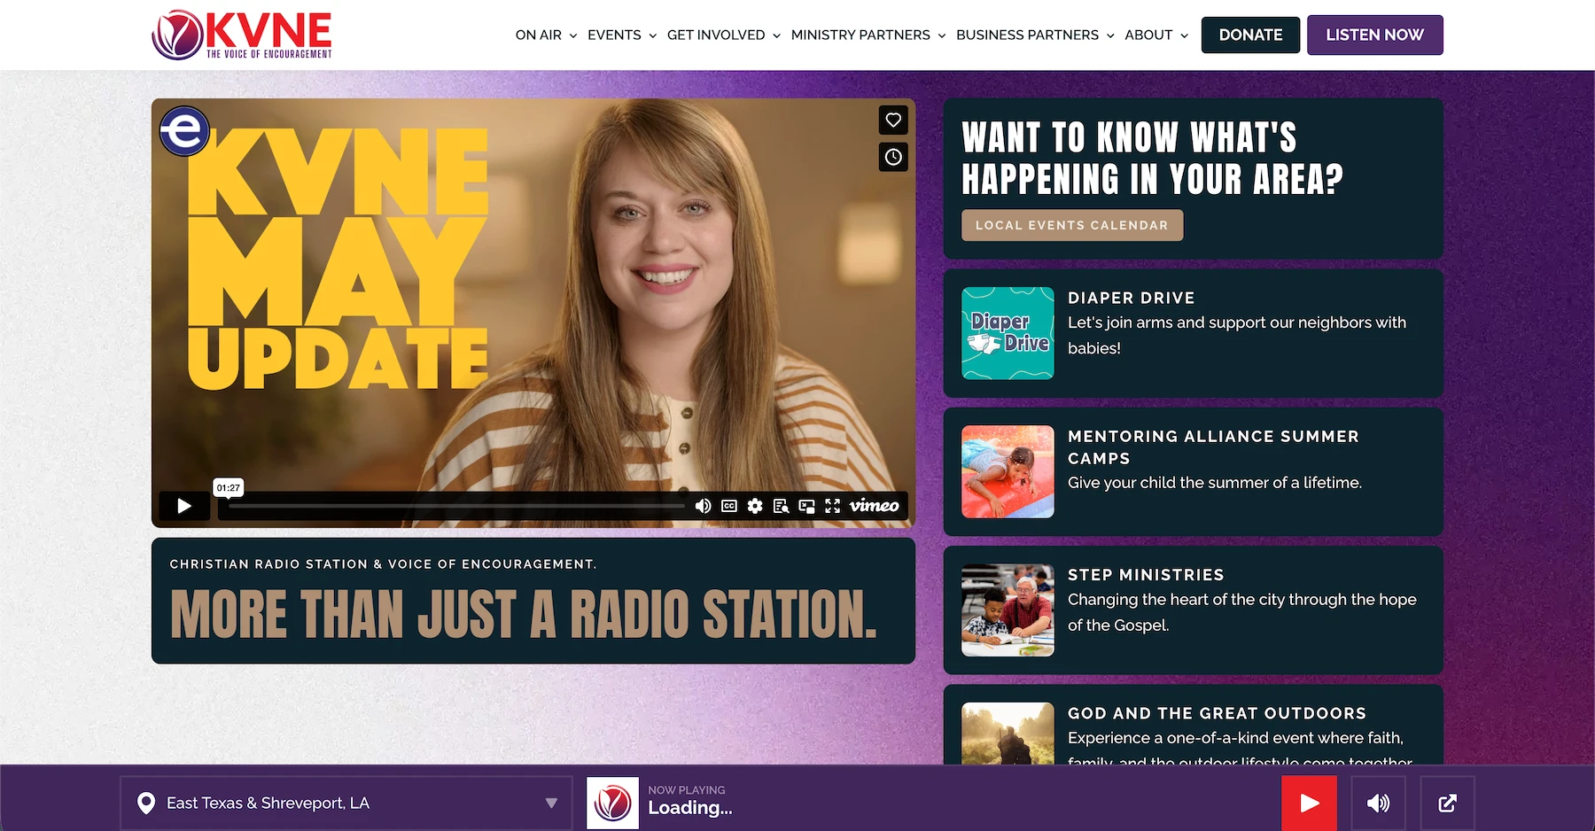Open video transcript icon
Screen dimensions: 1595x831
coord(781,506)
